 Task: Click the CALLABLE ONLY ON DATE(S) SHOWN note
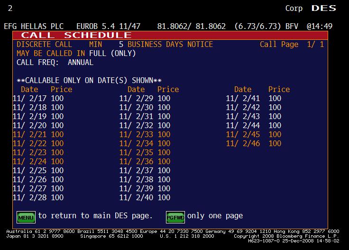pyautogui.click(x=89, y=80)
